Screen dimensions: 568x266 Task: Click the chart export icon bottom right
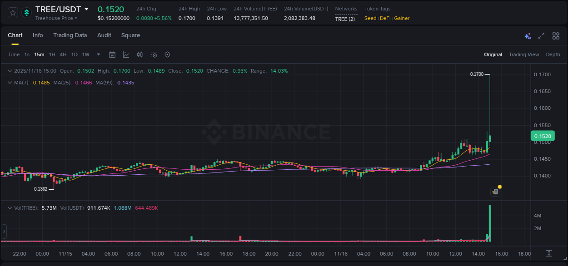(x=548, y=254)
